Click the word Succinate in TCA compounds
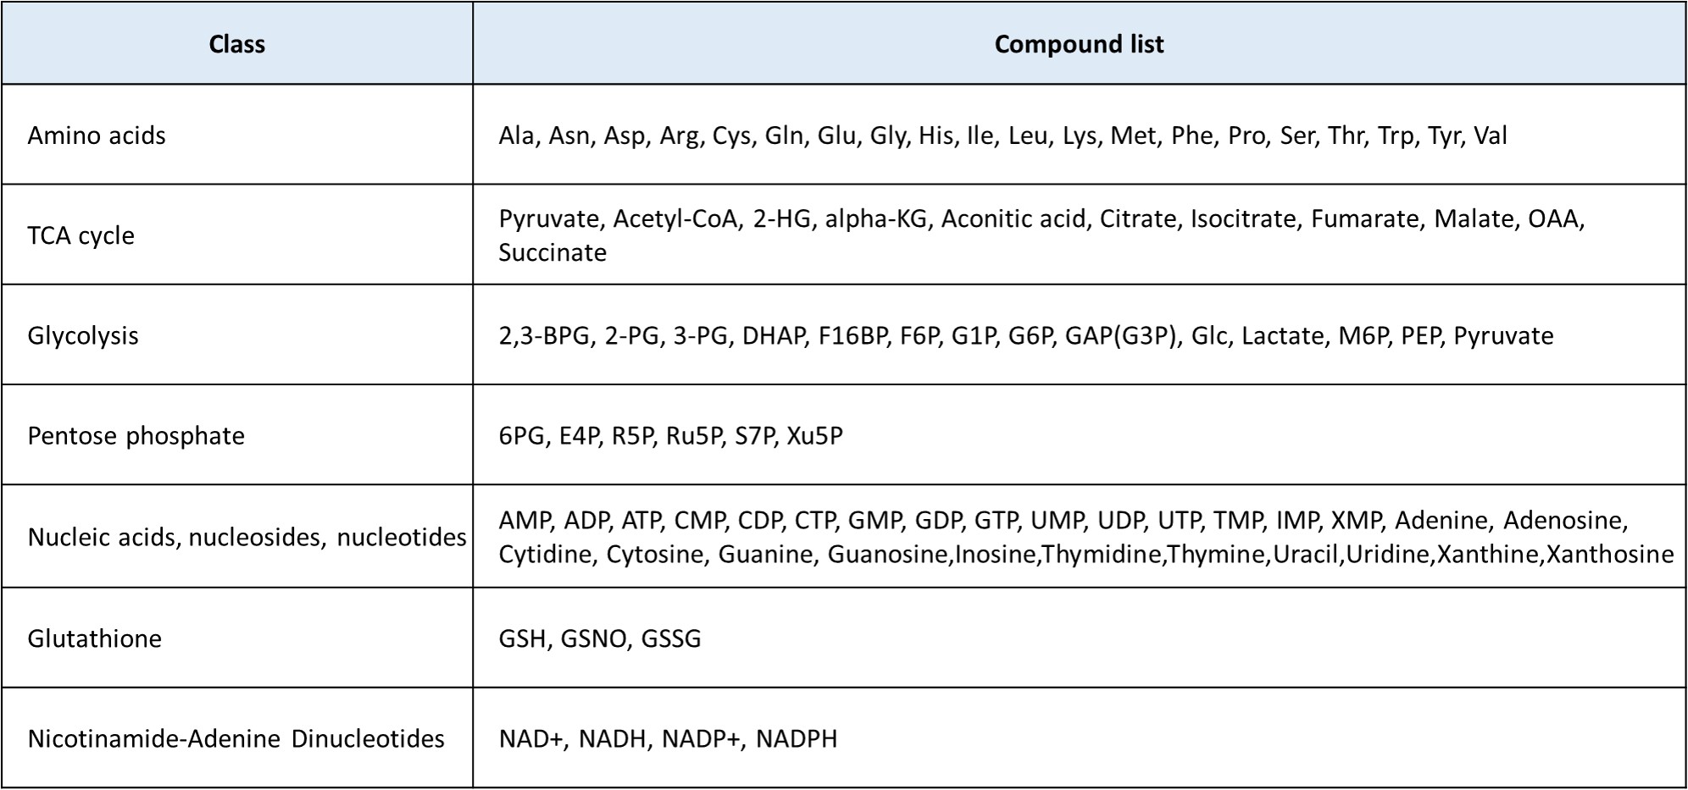This screenshot has height=790, width=1688. (x=552, y=252)
